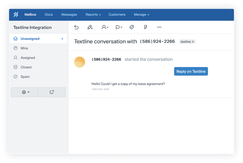The width and height of the screenshot is (243, 163).
Task: Open the assign user dropdown
Action: [x=105, y=27]
